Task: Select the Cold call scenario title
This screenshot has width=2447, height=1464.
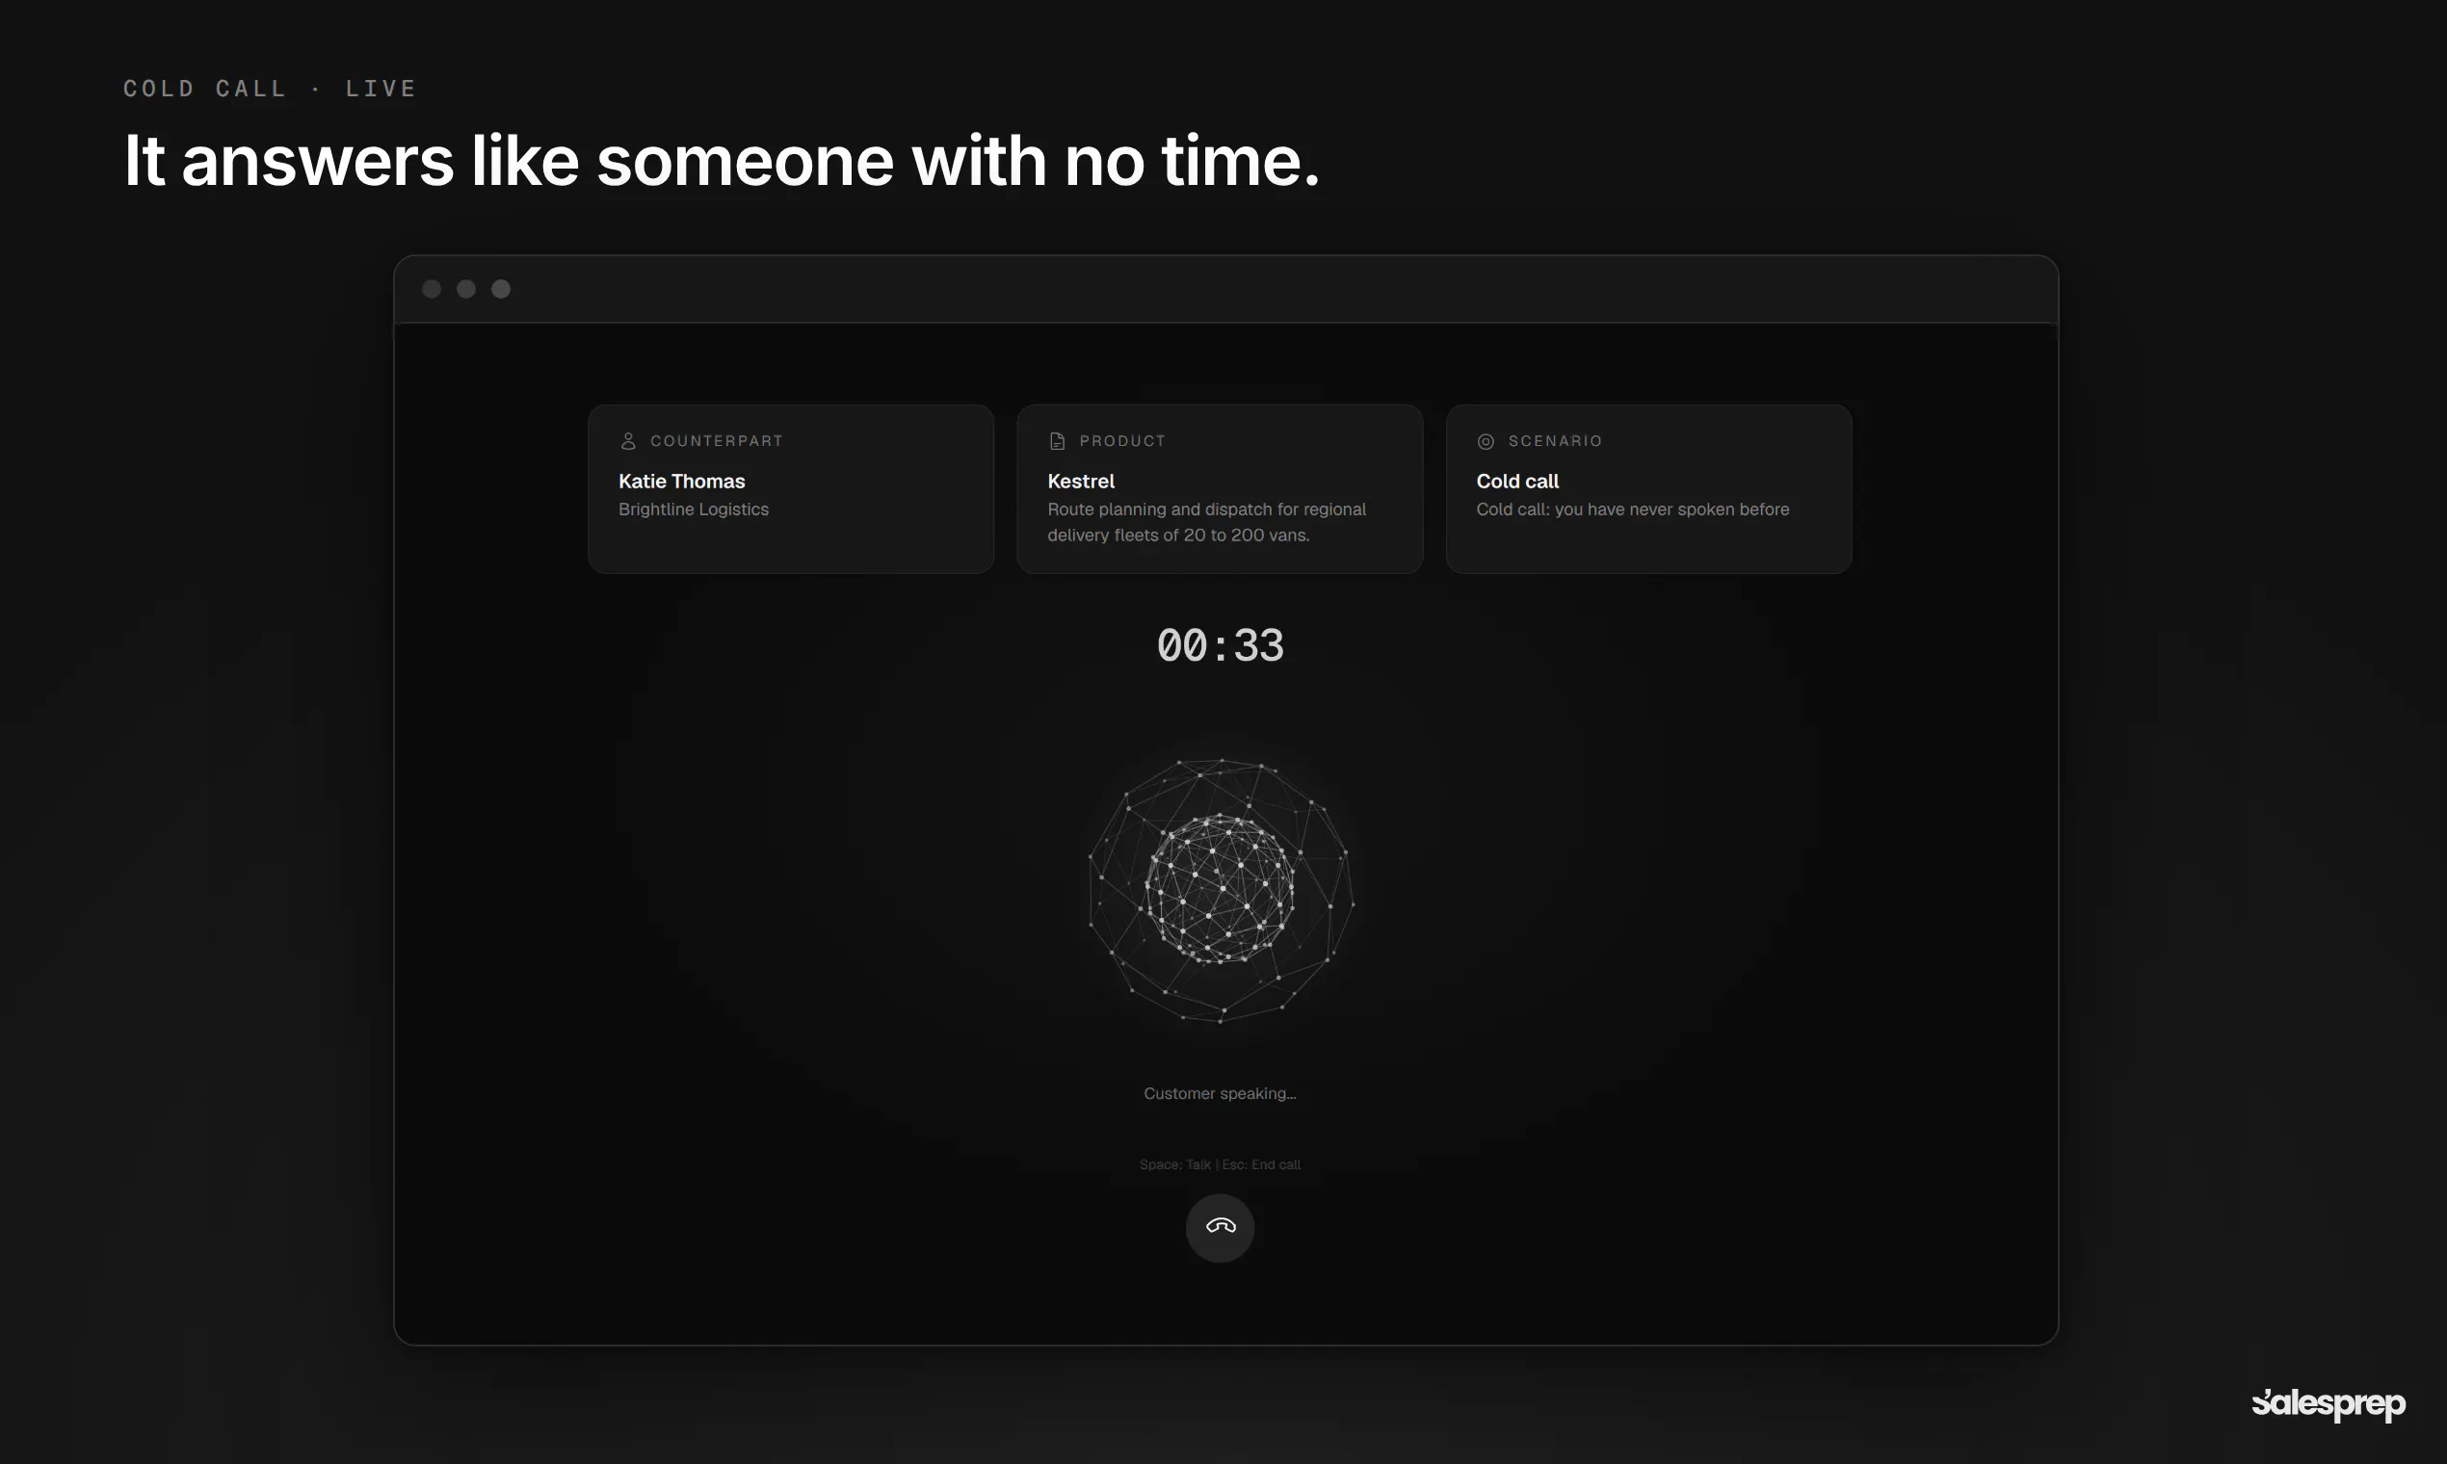Action: point(1516,482)
